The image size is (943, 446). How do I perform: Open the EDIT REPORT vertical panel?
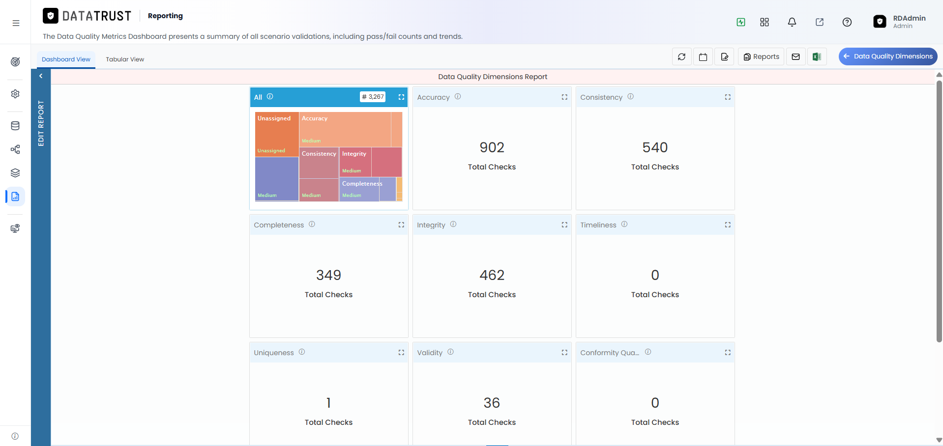pyautogui.click(x=41, y=123)
